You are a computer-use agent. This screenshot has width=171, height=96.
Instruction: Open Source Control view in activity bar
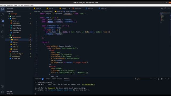click(2, 20)
